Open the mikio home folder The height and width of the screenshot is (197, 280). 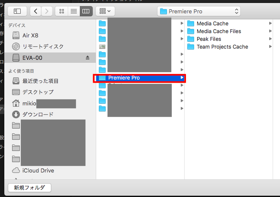coord(50,103)
